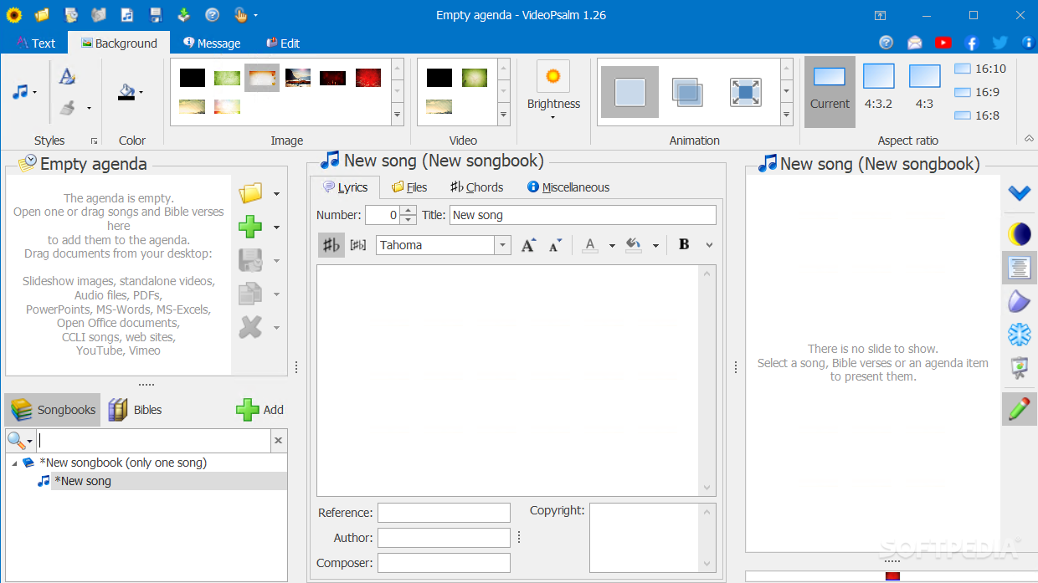This screenshot has height=583, width=1038.
Task: Open the Facebook link icon
Action: (x=971, y=43)
